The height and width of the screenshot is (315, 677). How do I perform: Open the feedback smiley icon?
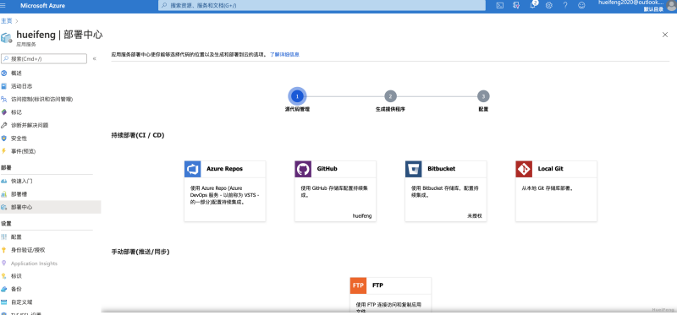[x=581, y=6]
